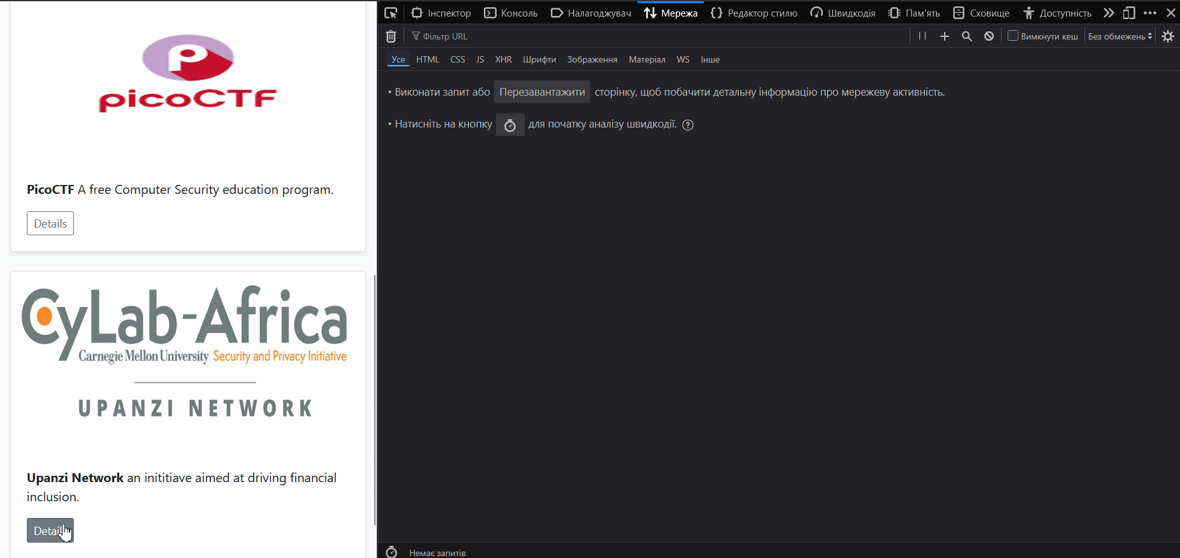Click the element picker icon
The width and height of the screenshot is (1180, 558).
(391, 13)
